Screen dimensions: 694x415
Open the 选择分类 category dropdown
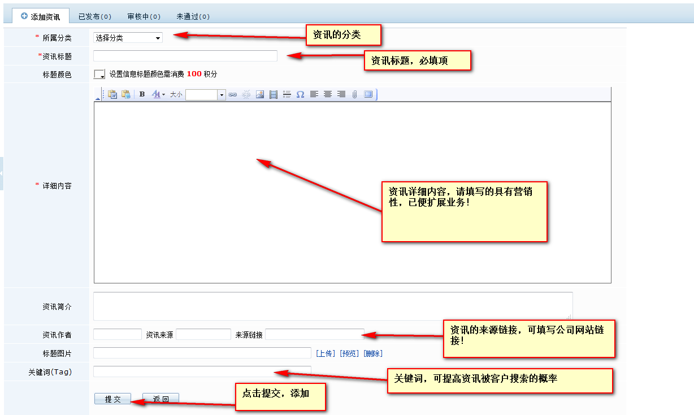point(128,38)
